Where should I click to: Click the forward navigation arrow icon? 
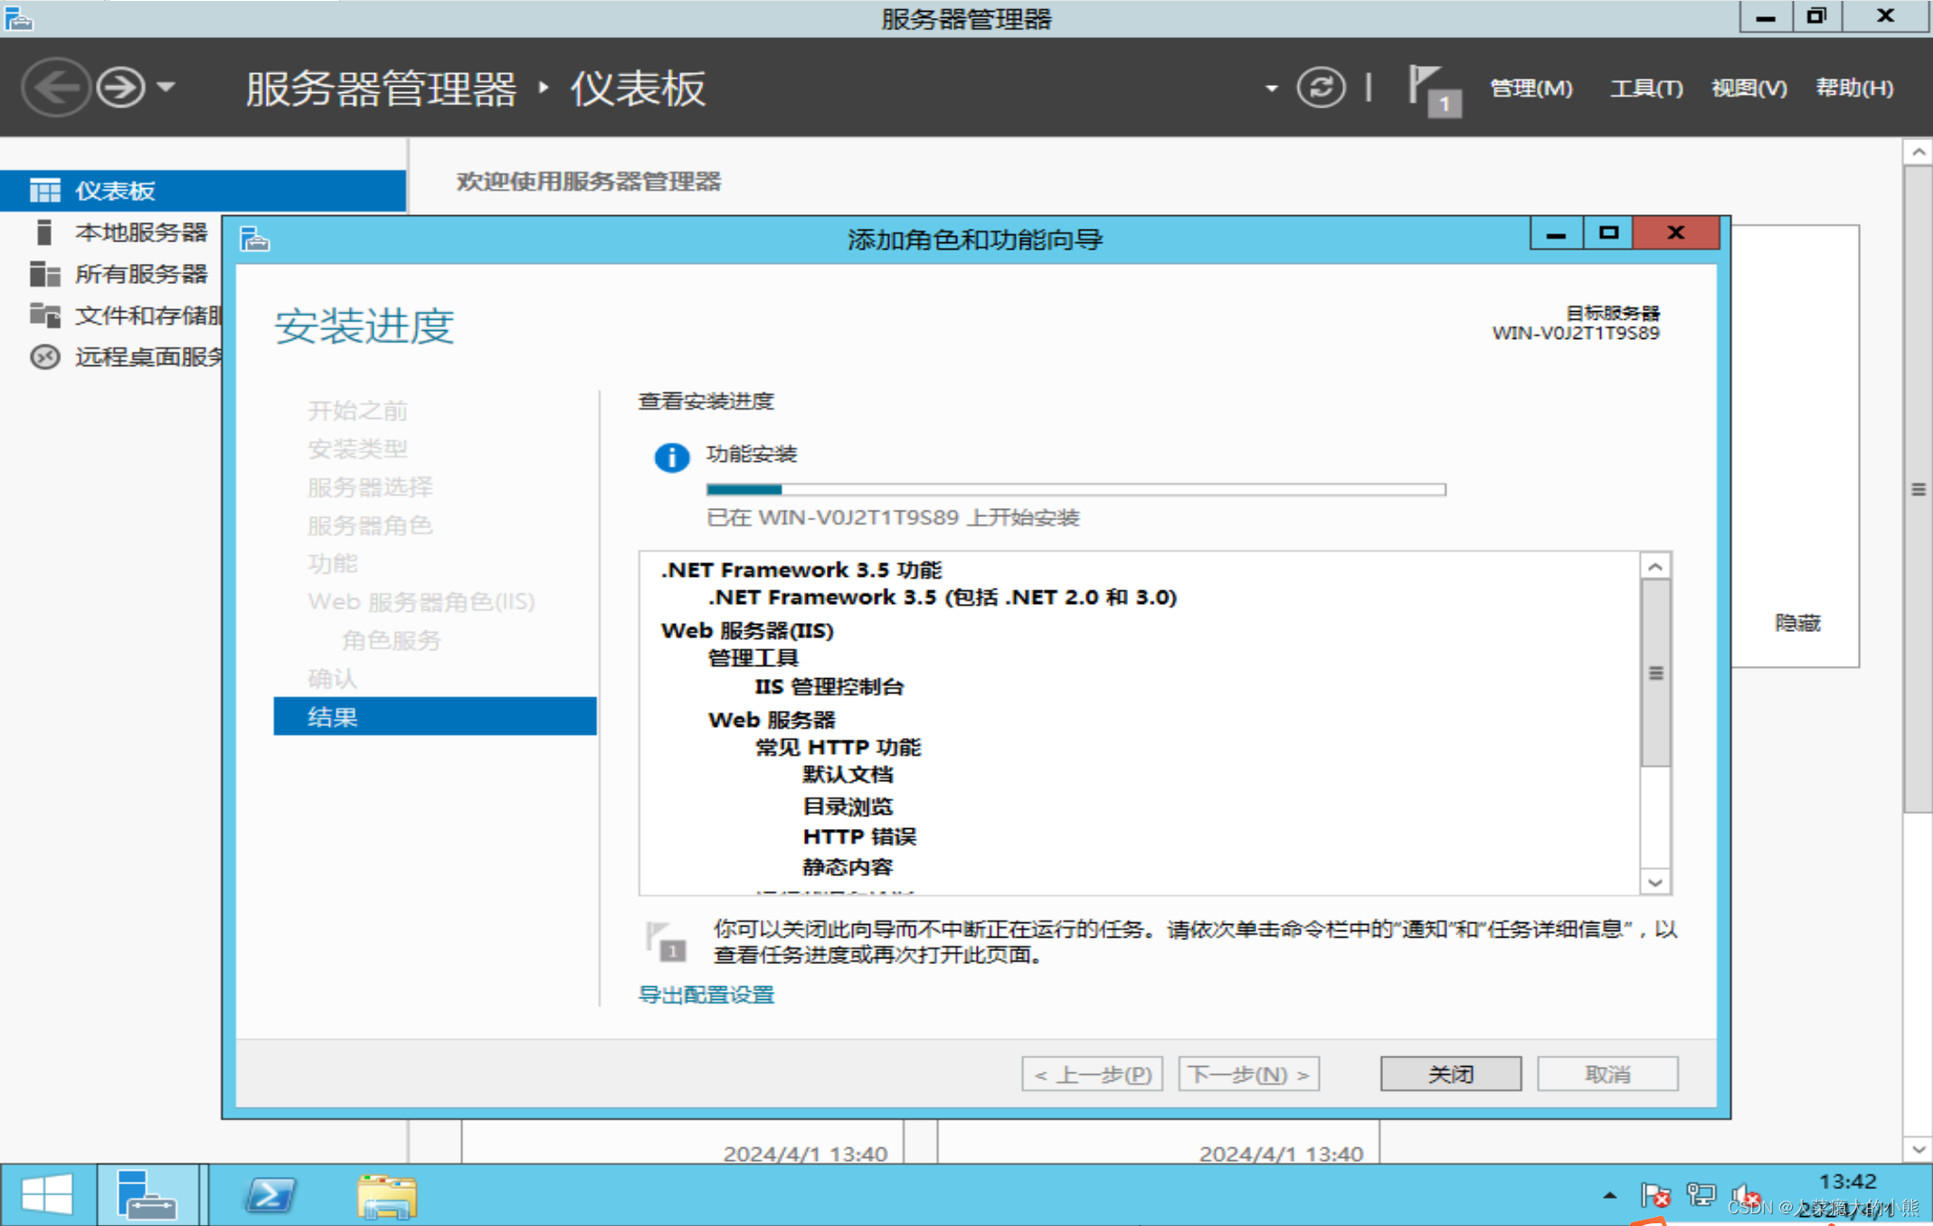pyautogui.click(x=120, y=88)
